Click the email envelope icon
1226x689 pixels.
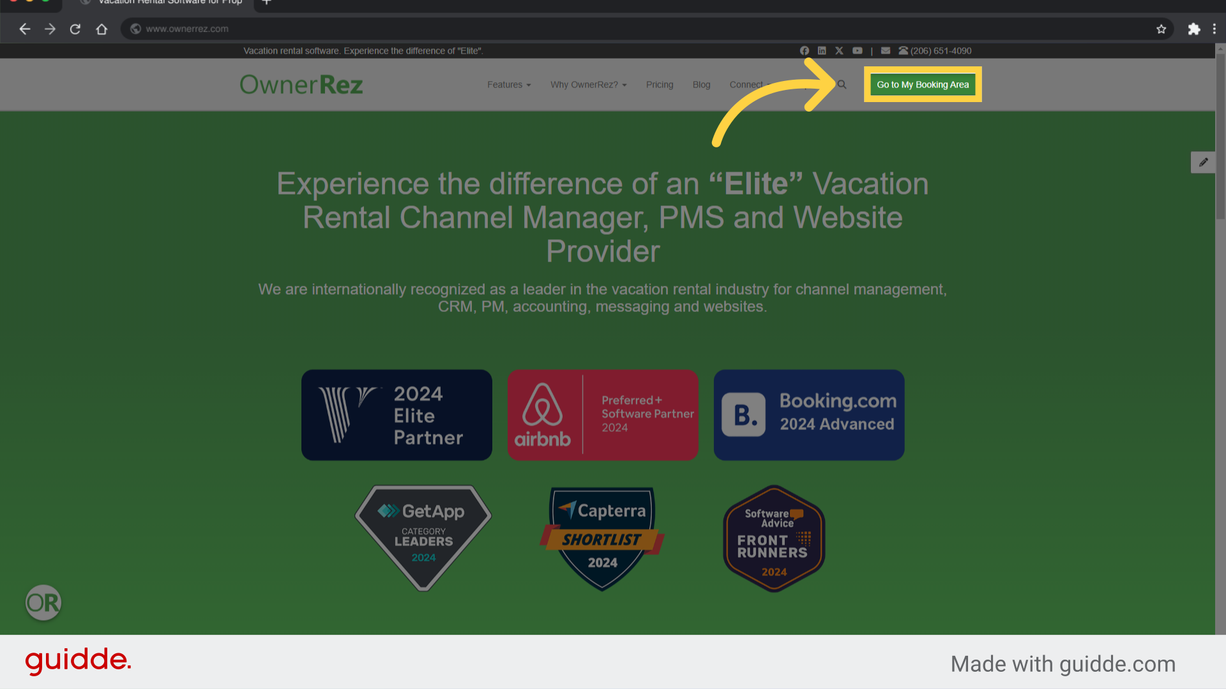[x=886, y=50]
